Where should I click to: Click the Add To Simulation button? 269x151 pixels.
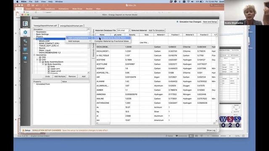[x=156, y=30]
